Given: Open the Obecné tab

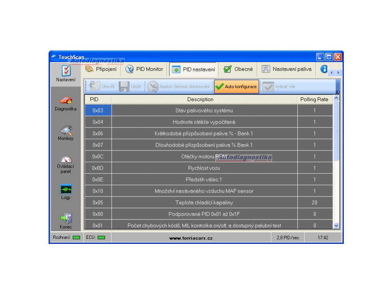Looking at the screenshot, I should click(238, 69).
